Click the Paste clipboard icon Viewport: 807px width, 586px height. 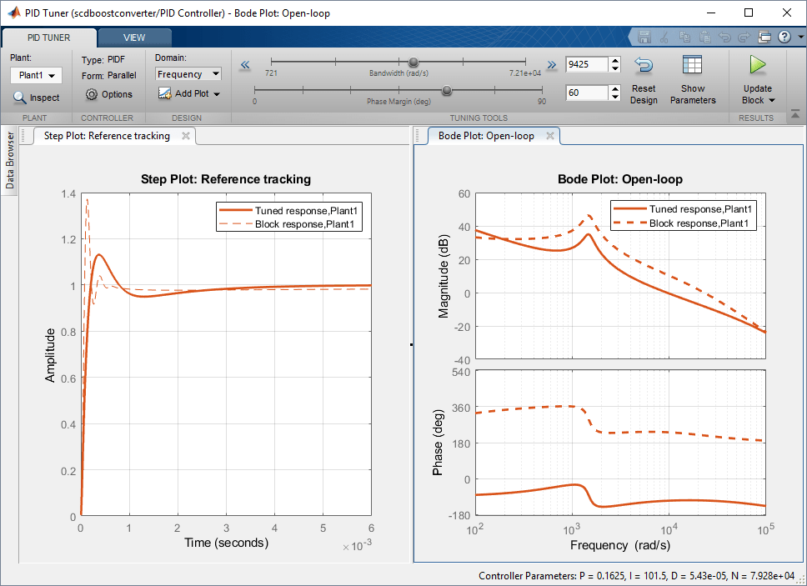[x=705, y=37]
